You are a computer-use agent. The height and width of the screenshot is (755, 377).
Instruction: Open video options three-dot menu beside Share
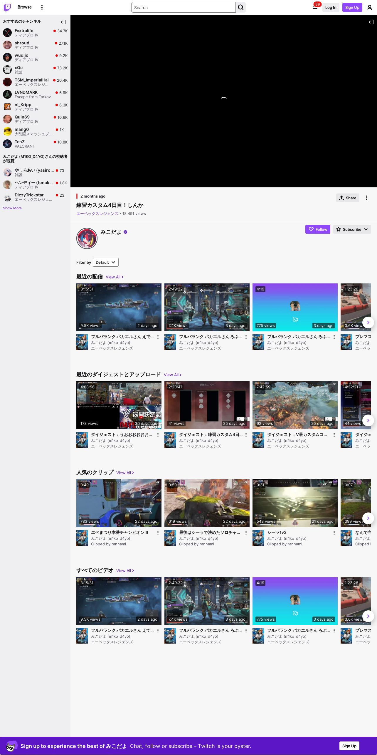[367, 198]
